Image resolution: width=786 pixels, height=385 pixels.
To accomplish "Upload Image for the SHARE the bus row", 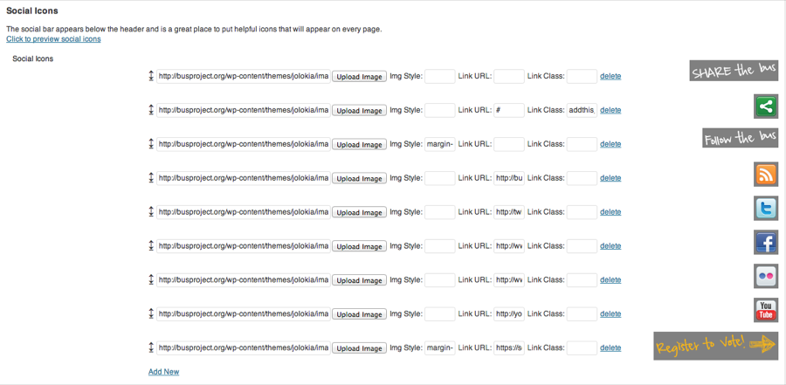I will click(360, 77).
